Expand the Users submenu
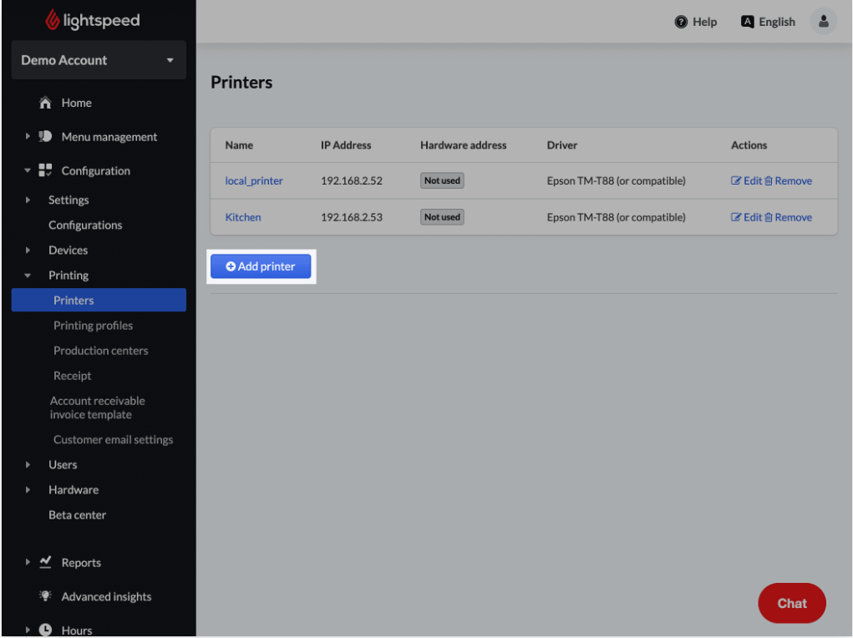 (x=28, y=465)
